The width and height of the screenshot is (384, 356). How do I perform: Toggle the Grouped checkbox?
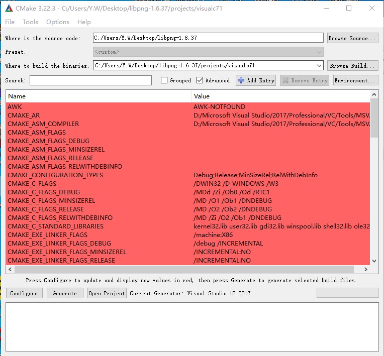(164, 80)
